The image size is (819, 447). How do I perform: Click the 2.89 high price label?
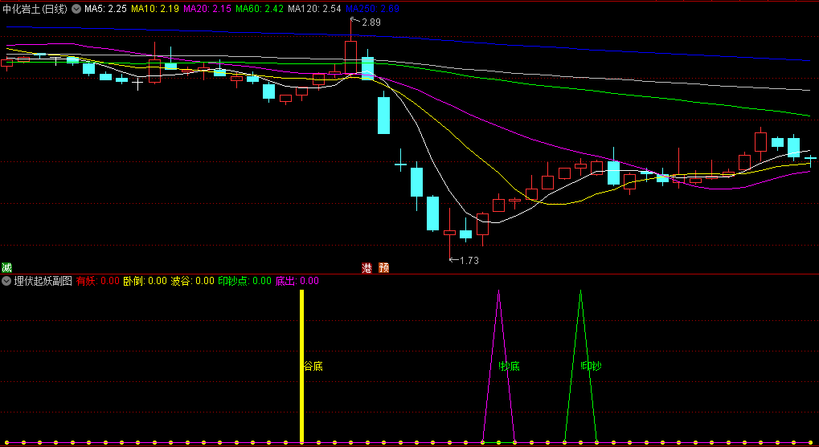tap(371, 22)
